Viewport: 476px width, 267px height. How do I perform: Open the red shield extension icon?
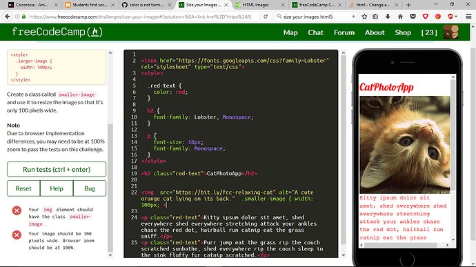(426, 17)
